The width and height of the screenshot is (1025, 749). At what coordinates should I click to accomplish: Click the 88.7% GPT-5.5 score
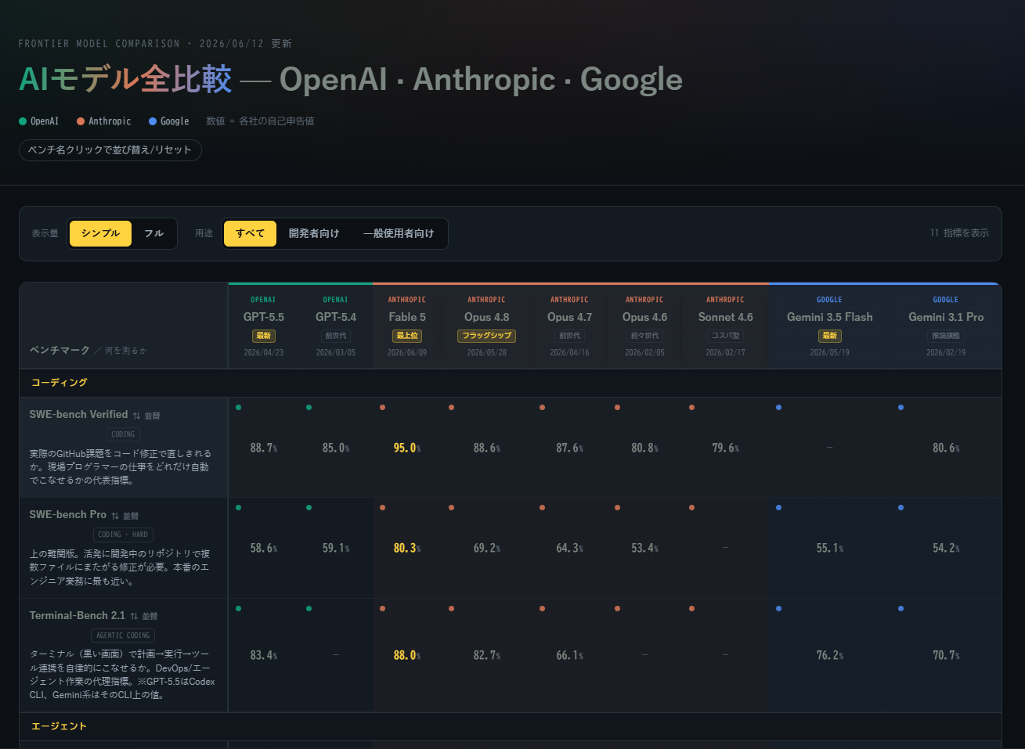pos(264,448)
